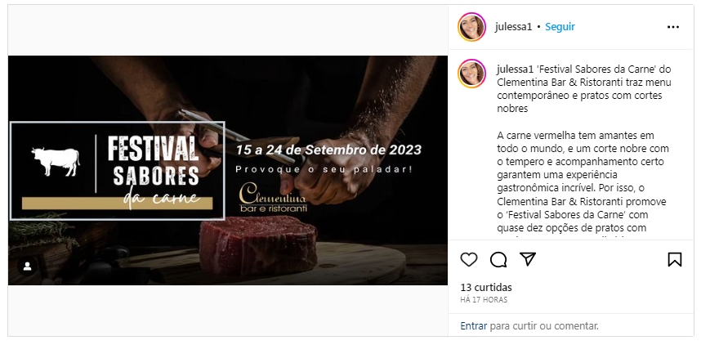Share post via paper plane icon
The width and height of the screenshot is (710, 345).
(x=528, y=259)
